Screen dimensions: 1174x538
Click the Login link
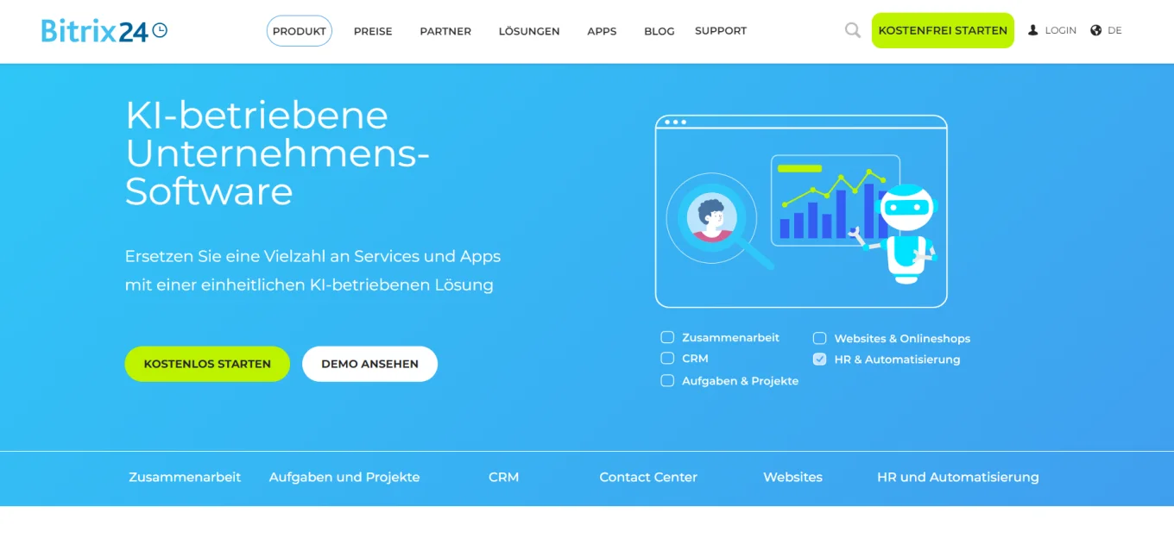pos(1061,30)
